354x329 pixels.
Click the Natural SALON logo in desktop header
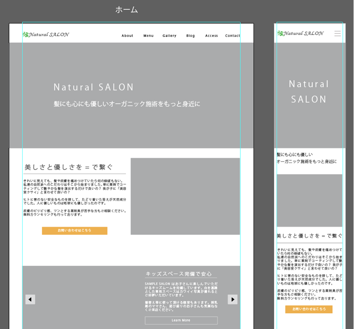coord(46,35)
